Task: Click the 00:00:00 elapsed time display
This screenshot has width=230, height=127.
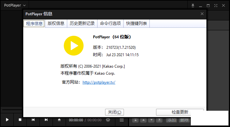Action: click(76, 120)
